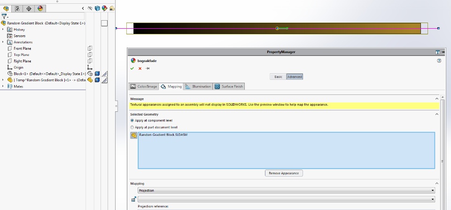451x210 pixels.
Task: Select Top Plane in the tree
Action: 21,55
